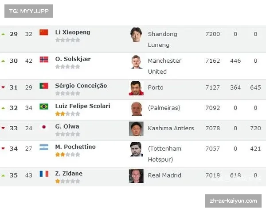Viewport: 266px width, 212px height.
Task: Click the star rating under Luiz Felipe Scolari
Action: (68, 114)
